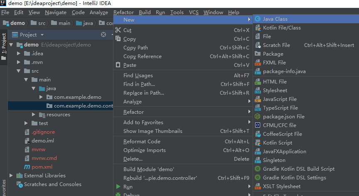Click the JavaScript File icon
This screenshot has height=196, width=359.
point(258,99)
